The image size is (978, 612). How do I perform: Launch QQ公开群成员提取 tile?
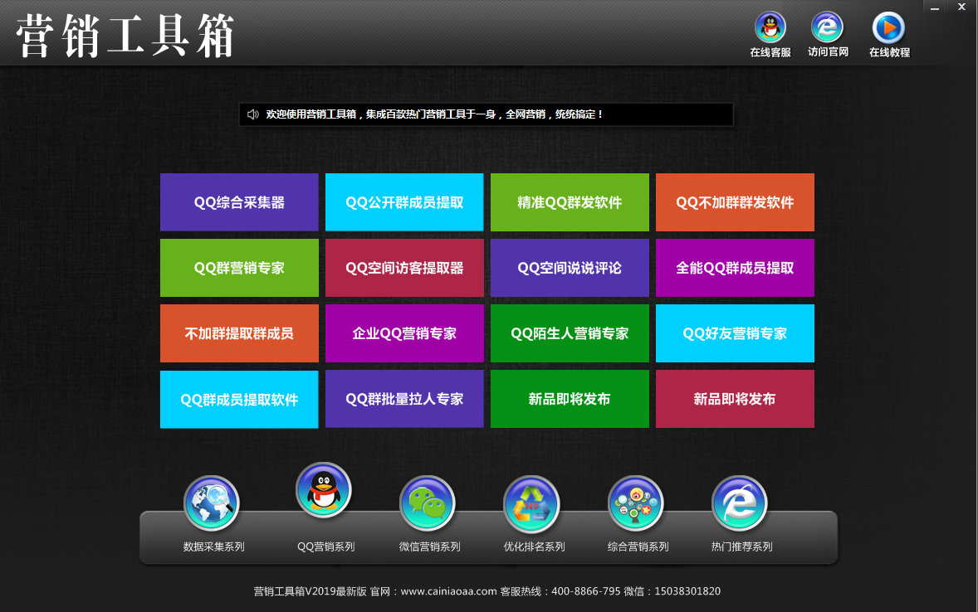(405, 202)
